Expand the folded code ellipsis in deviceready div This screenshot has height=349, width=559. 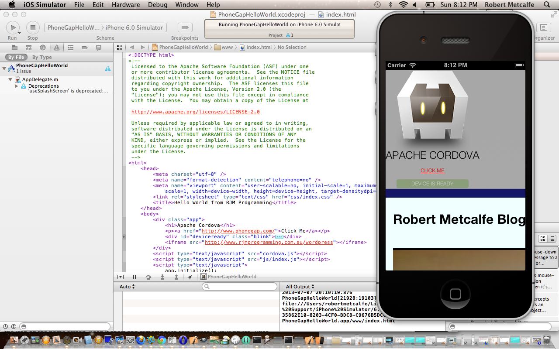279,237
